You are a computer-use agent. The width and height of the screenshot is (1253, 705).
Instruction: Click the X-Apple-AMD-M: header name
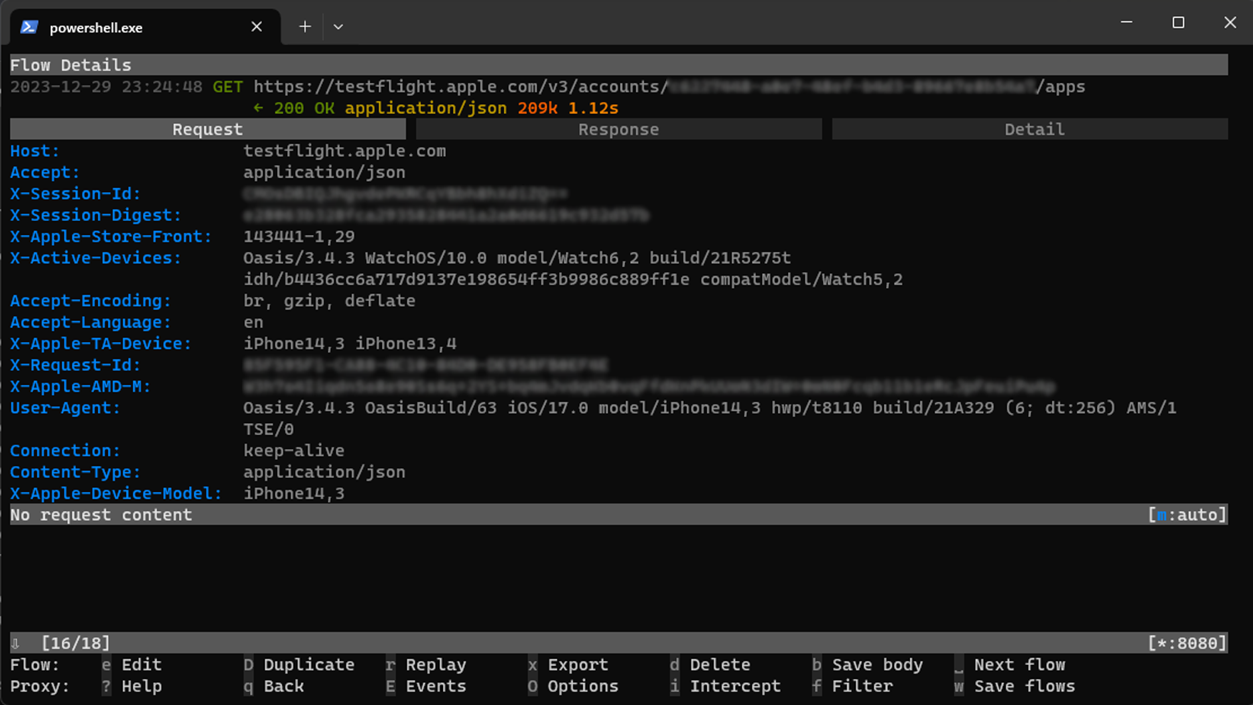(x=80, y=386)
